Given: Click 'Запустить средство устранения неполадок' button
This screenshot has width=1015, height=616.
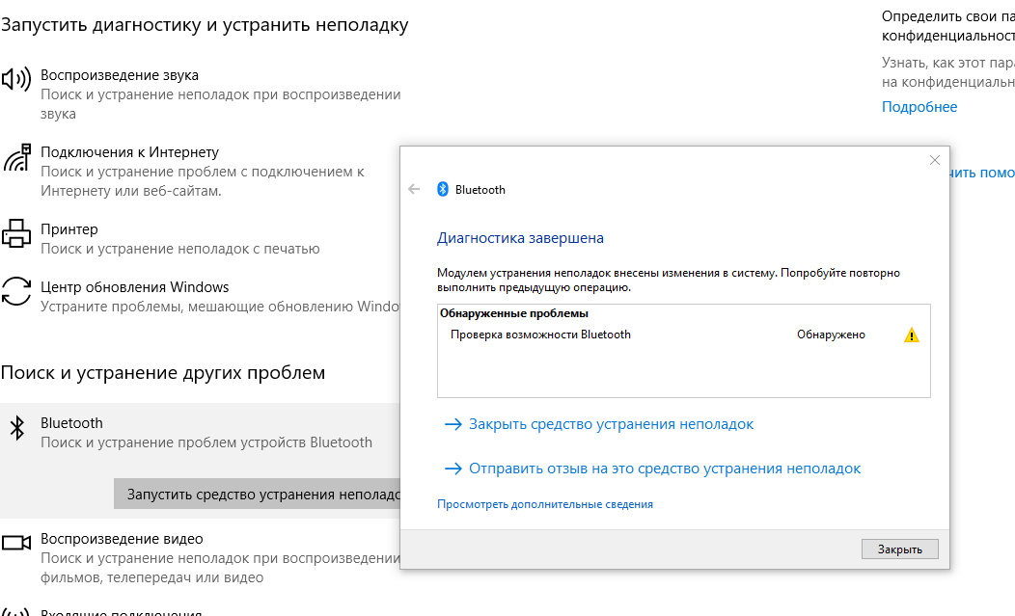Looking at the screenshot, I should [258, 494].
